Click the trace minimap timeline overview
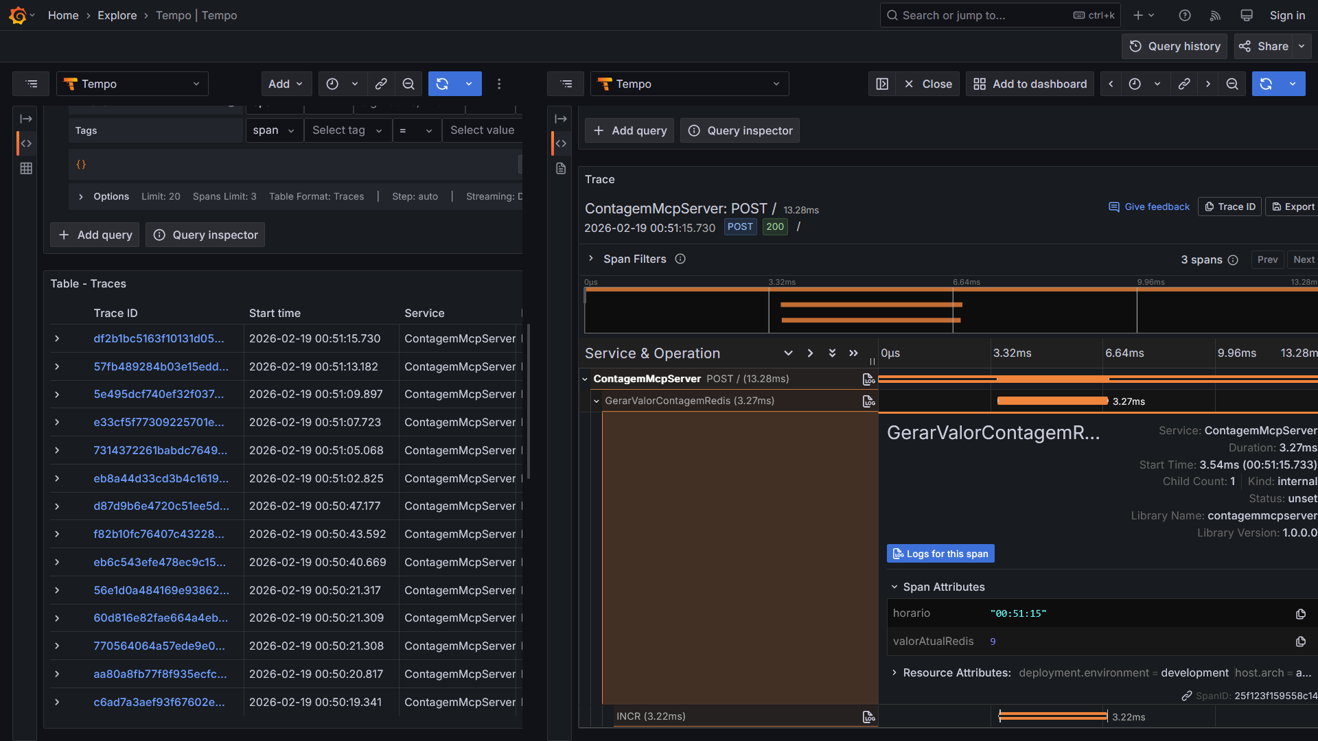 (951, 310)
